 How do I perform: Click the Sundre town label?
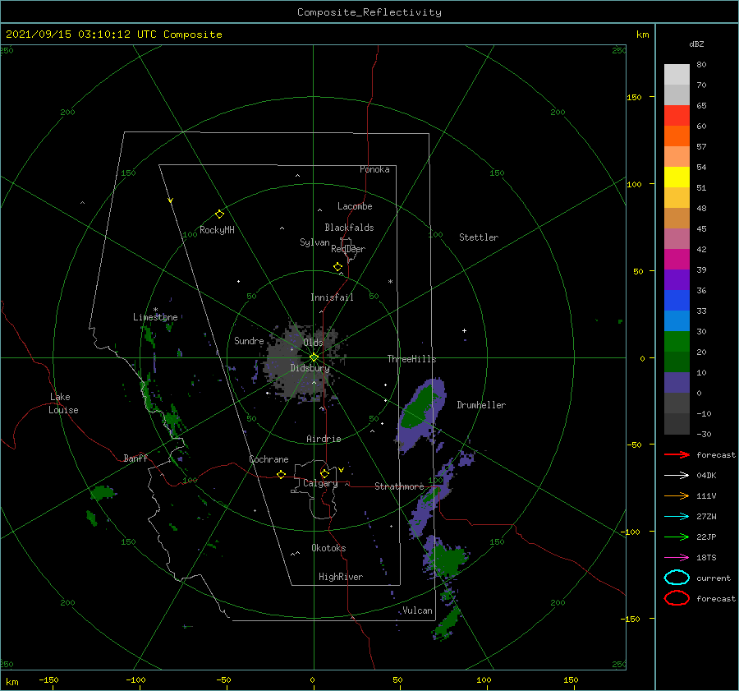pyautogui.click(x=249, y=340)
